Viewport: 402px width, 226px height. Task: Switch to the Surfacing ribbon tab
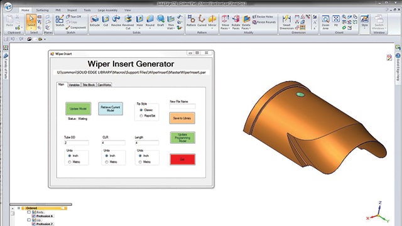coord(42,10)
